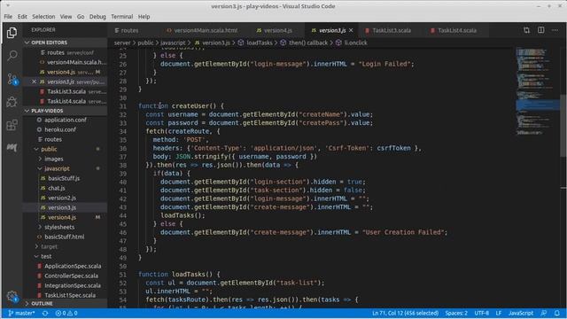Change indentation Spaces: 2
Viewport: 567px width, 319px height.
coord(456,313)
